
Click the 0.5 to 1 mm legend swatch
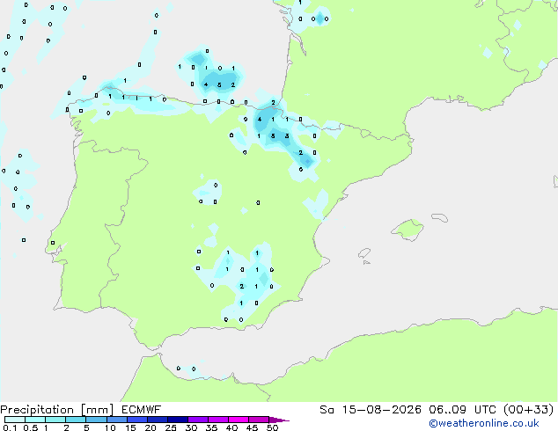tap(35, 420)
